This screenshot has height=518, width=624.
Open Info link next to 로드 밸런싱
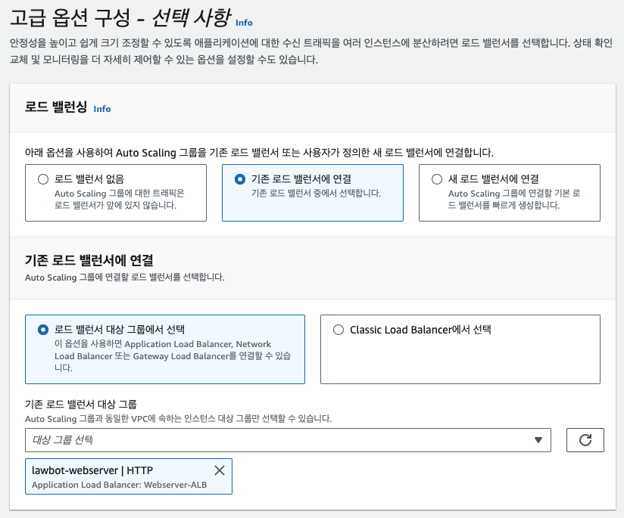pos(102,109)
